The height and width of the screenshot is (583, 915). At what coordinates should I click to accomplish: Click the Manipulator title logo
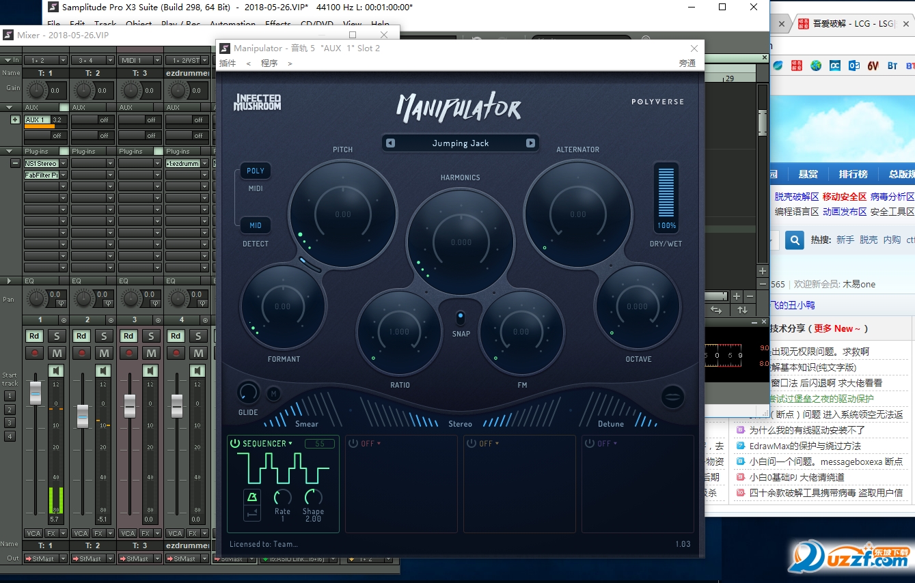[x=459, y=107]
